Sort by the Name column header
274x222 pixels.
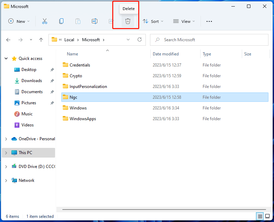[x=72, y=54]
